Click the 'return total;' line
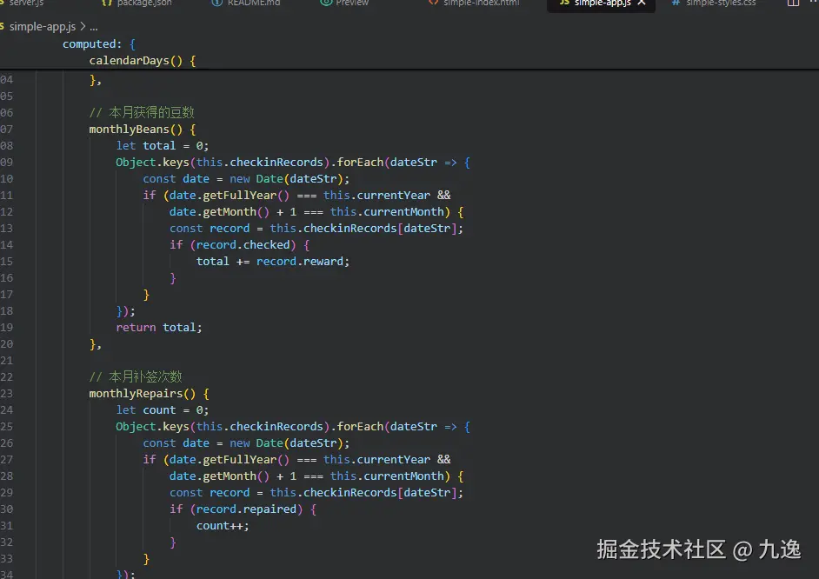The width and height of the screenshot is (819, 579). pos(159,328)
